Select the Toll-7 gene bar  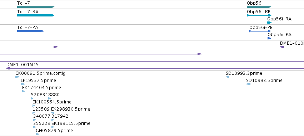(36, 7)
